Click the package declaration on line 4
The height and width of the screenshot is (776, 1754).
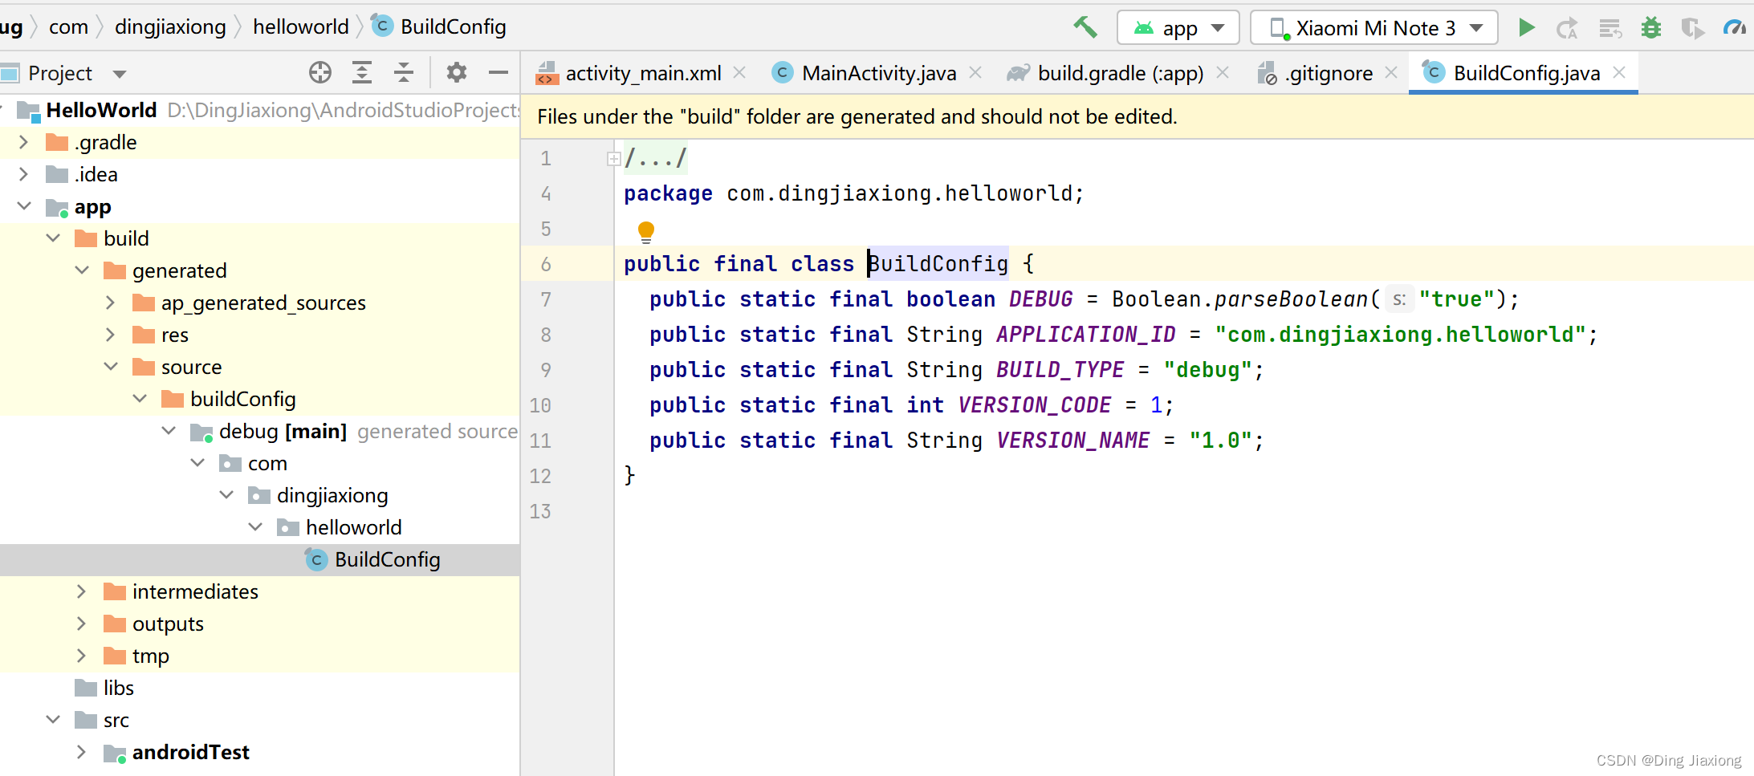(x=854, y=193)
